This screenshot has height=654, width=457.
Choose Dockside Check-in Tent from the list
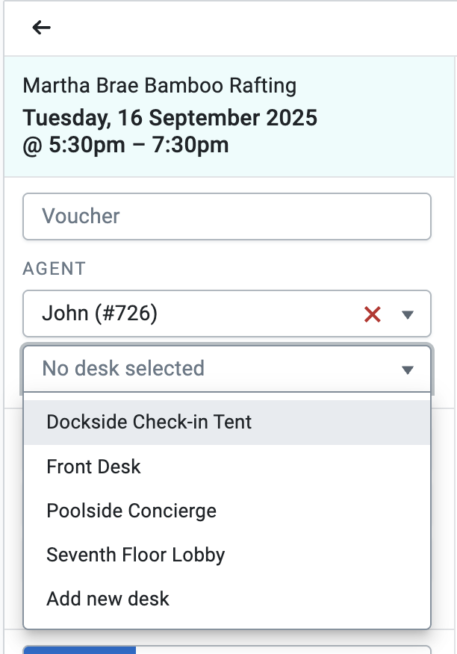click(149, 422)
